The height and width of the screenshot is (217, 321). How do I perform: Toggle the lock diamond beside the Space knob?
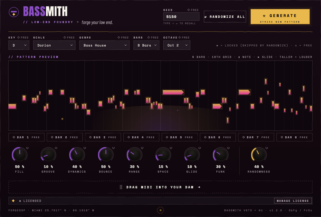171,148
